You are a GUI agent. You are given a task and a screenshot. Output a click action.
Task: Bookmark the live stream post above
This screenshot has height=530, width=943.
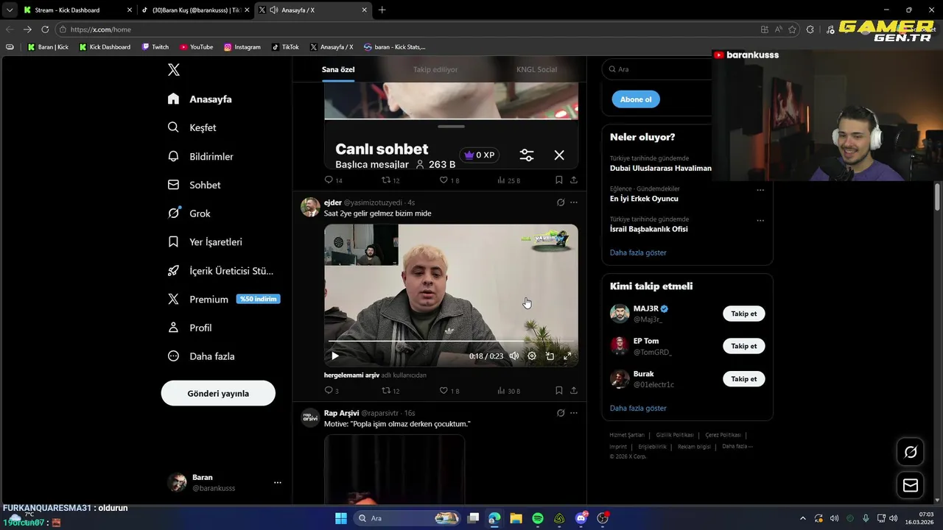[559, 180]
